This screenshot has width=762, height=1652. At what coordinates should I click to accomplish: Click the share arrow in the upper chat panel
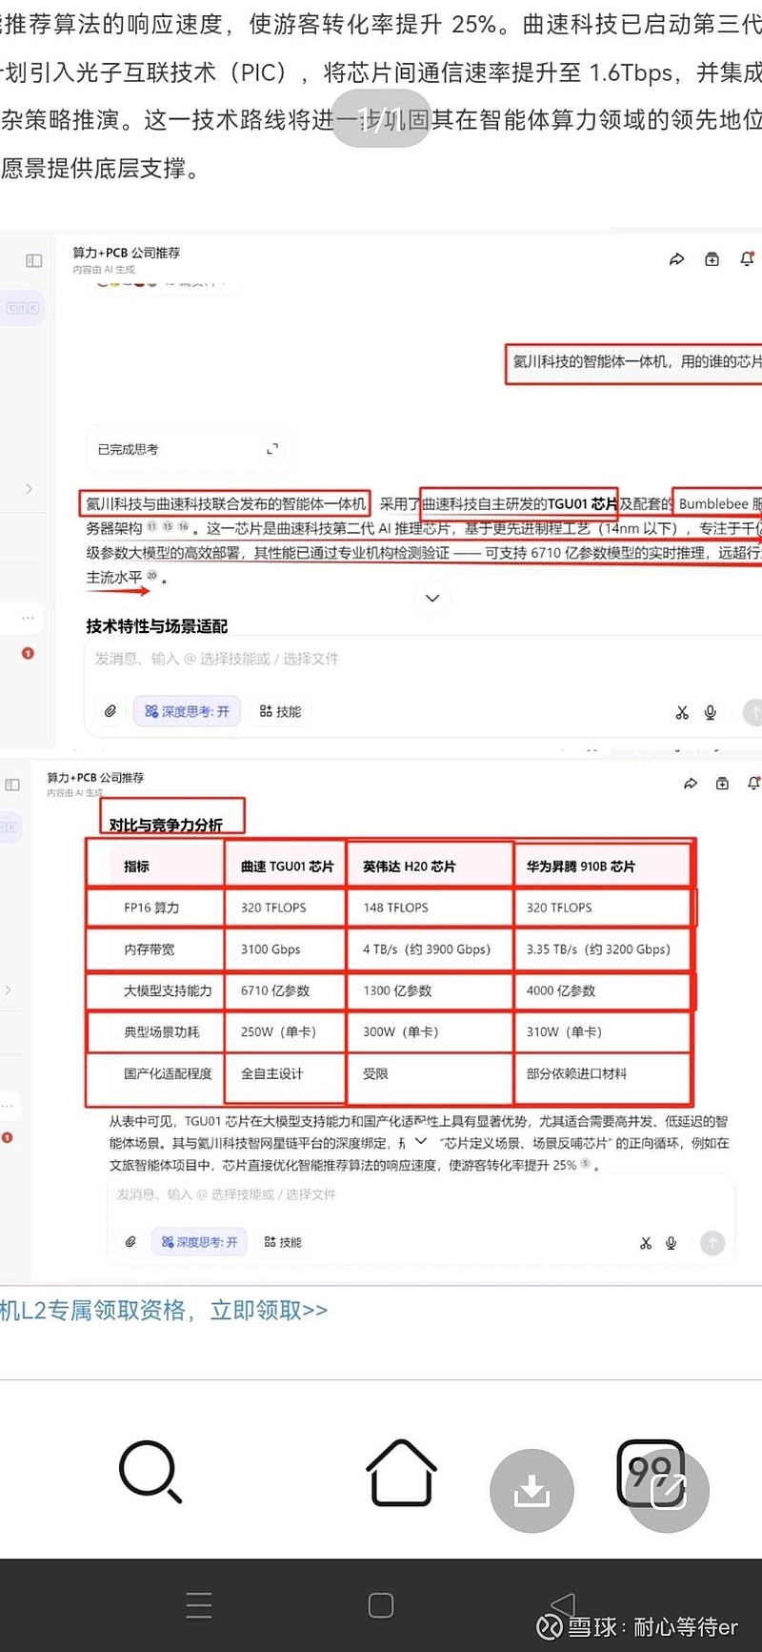(x=677, y=259)
